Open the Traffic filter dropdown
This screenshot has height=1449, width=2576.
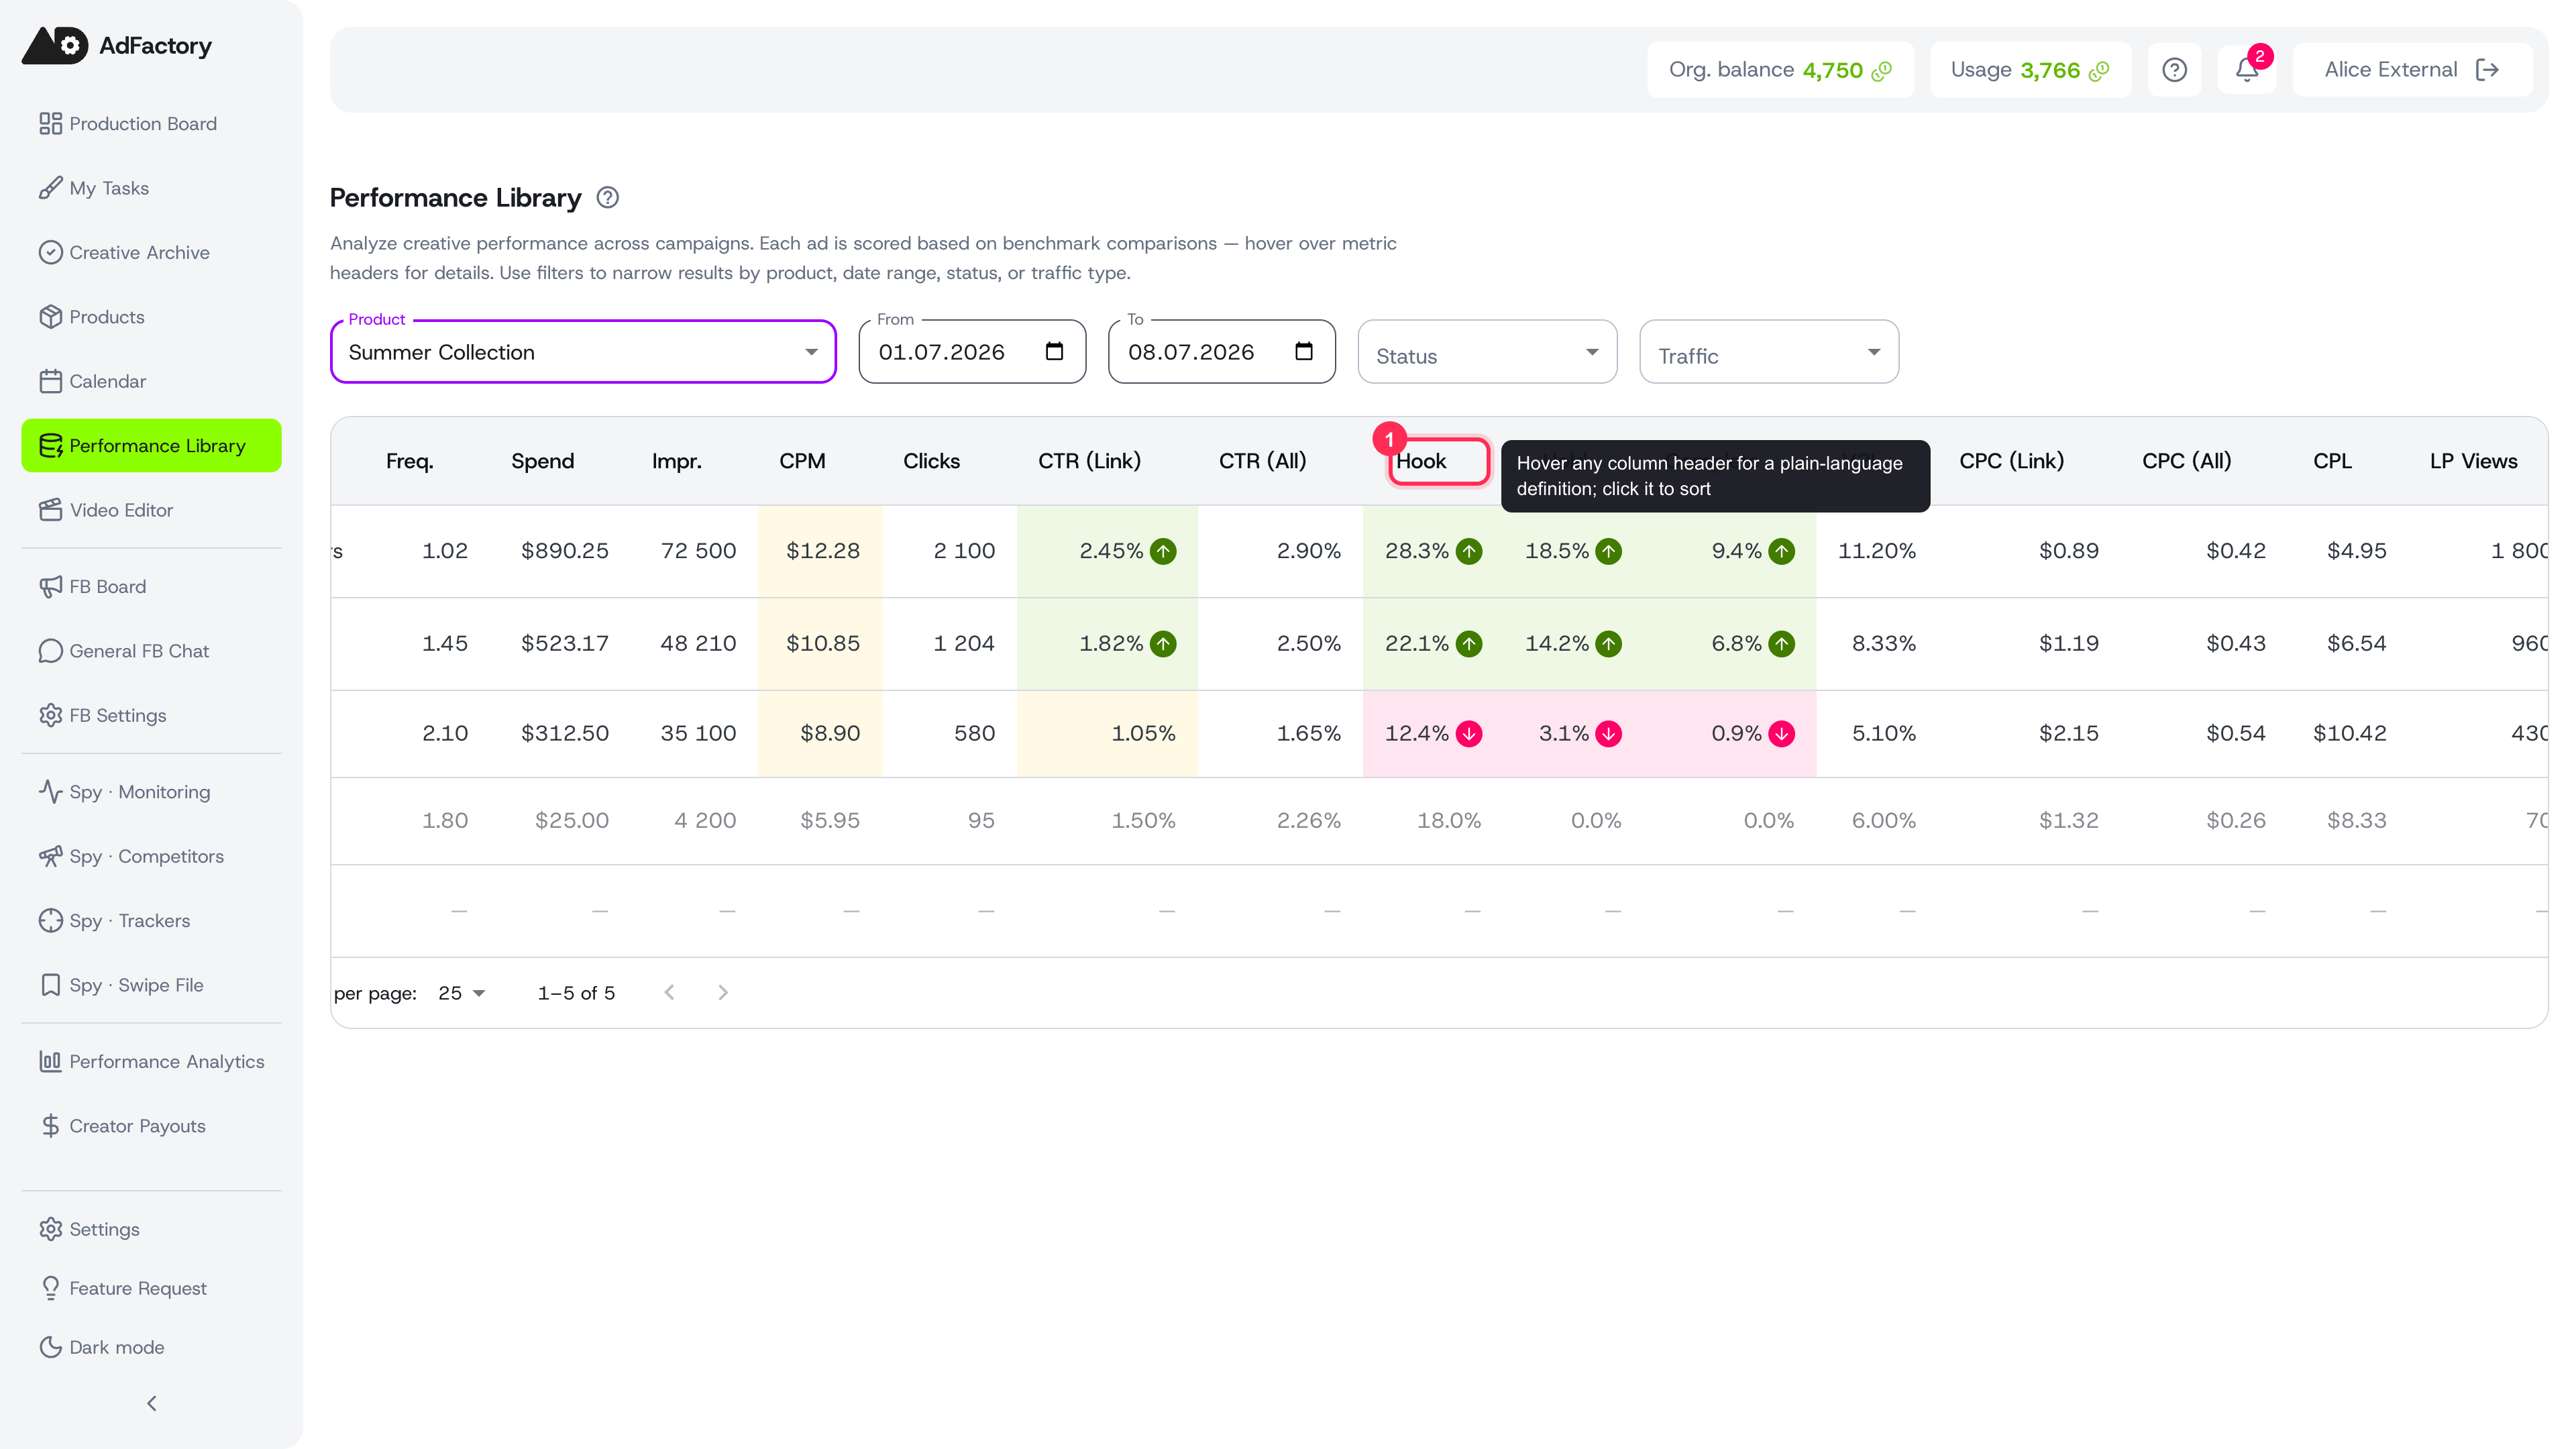1769,352
